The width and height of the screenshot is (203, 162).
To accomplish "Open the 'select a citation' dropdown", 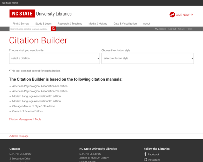I will pyautogui.click(x=54, y=58).
